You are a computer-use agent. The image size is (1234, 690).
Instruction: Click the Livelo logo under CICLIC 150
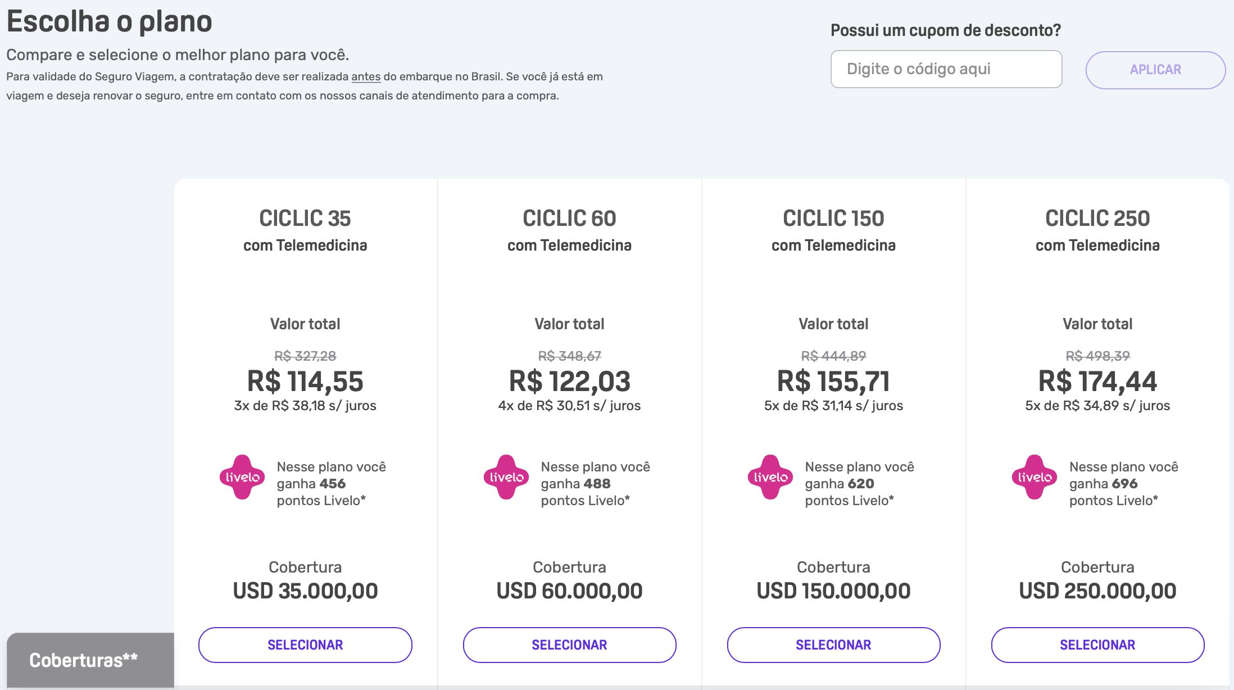770,477
